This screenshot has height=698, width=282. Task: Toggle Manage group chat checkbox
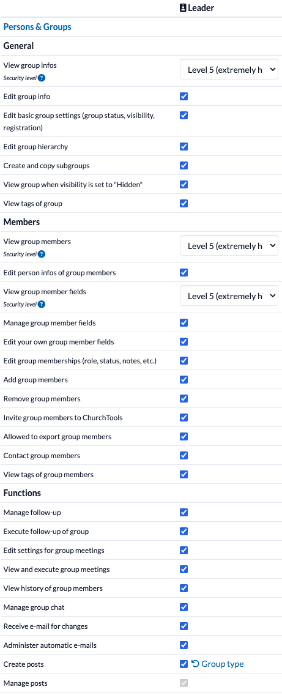(x=184, y=607)
